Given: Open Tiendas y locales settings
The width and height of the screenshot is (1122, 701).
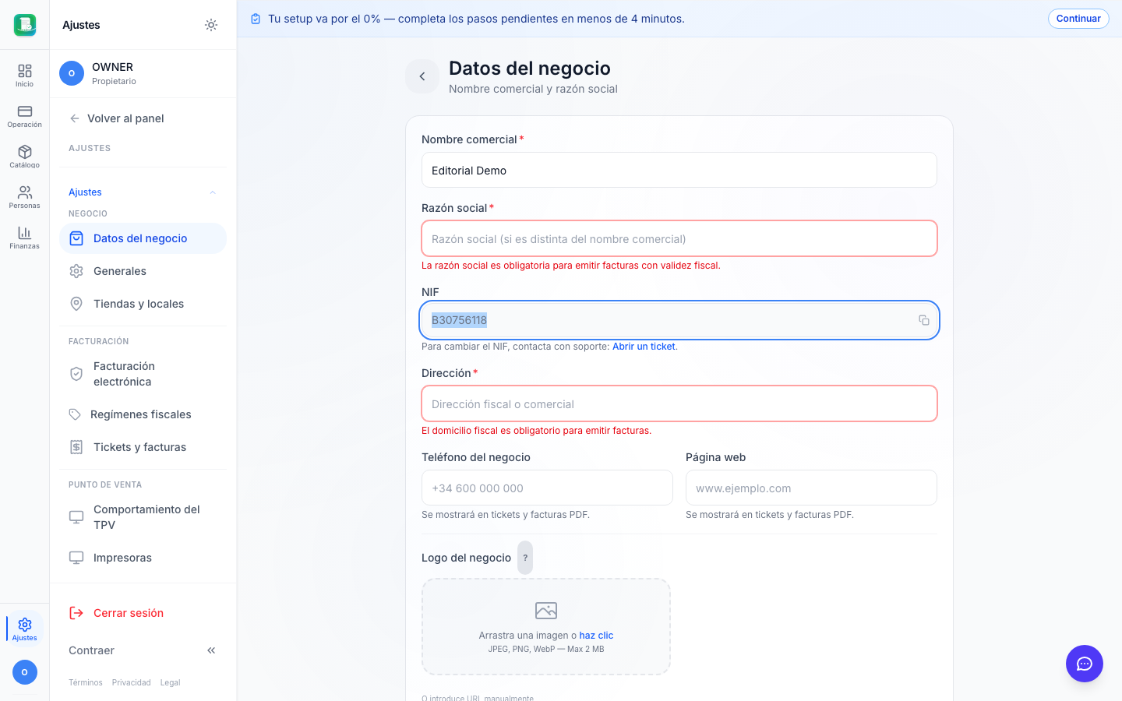Looking at the screenshot, I should tap(143, 304).
